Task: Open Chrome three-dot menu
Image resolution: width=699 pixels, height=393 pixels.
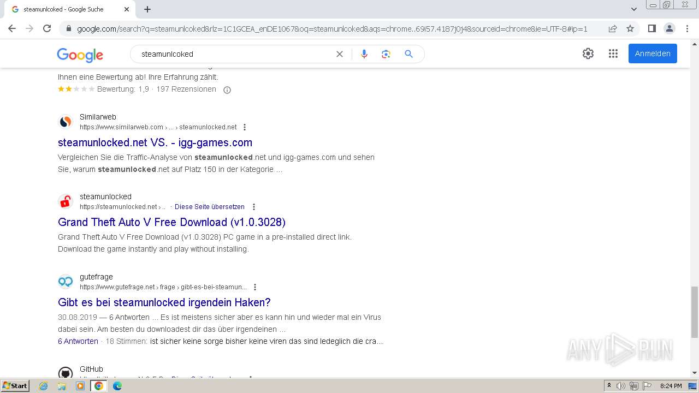Action: pos(687,28)
